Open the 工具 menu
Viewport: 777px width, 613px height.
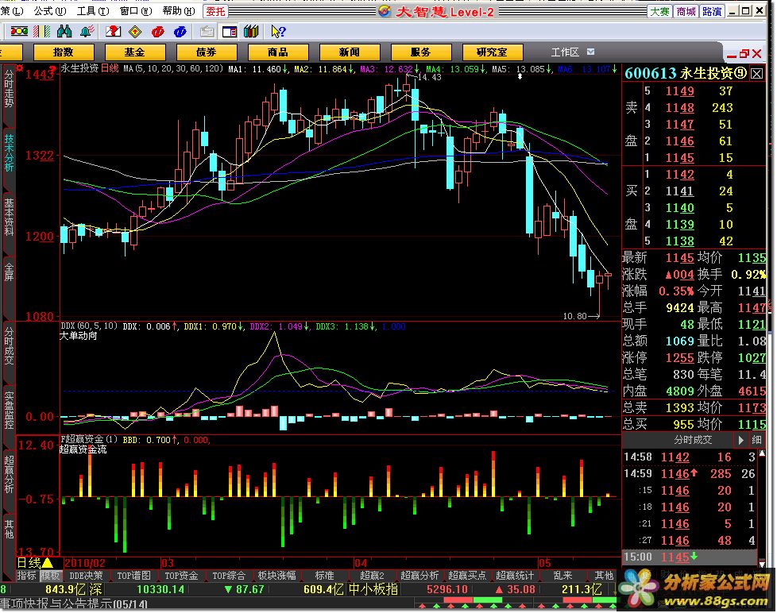[93, 11]
